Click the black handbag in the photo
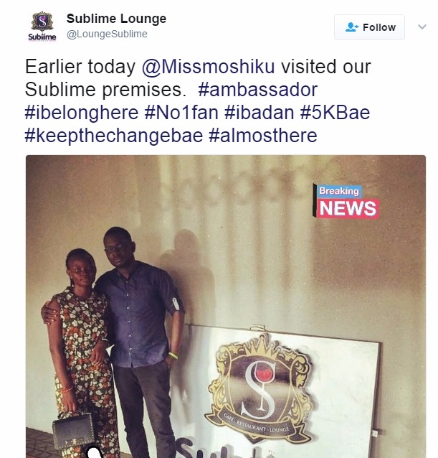Image resolution: width=438 pixels, height=458 pixels. click(x=73, y=431)
